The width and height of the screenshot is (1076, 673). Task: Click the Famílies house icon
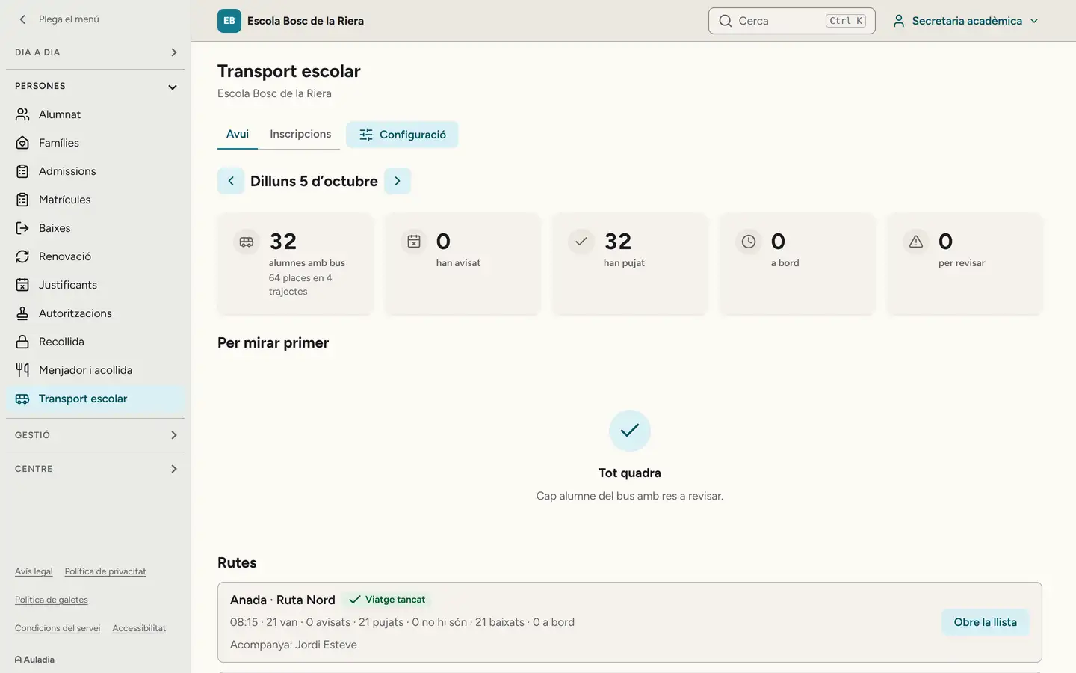[22, 143]
